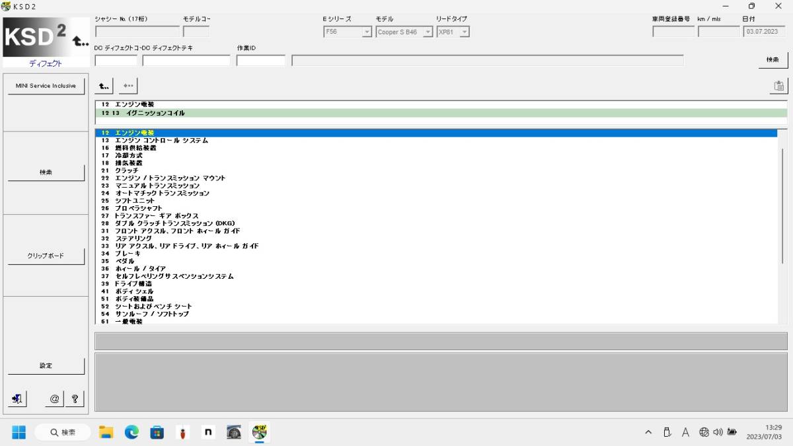
Task: Click the 作業ID input field
Action: point(260,61)
